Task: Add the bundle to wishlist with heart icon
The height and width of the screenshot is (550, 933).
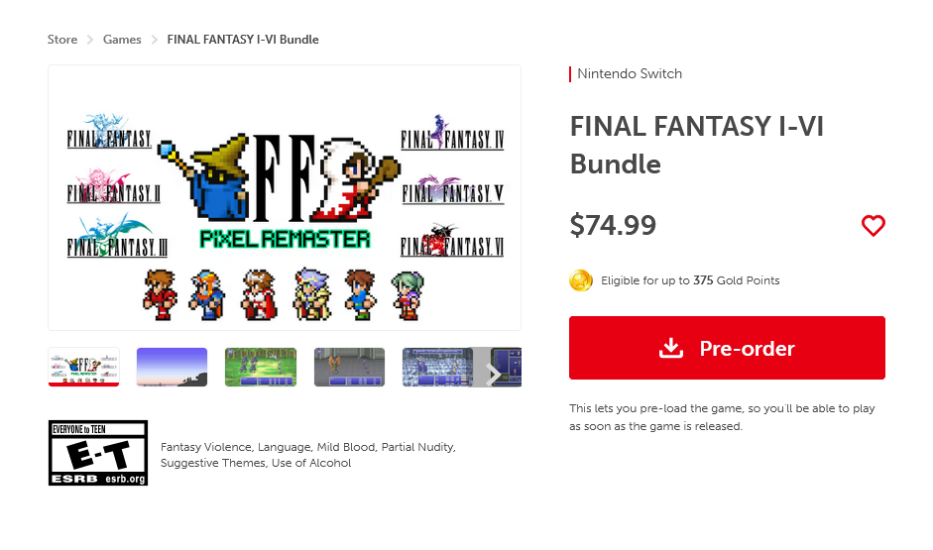Action: pyautogui.click(x=873, y=226)
